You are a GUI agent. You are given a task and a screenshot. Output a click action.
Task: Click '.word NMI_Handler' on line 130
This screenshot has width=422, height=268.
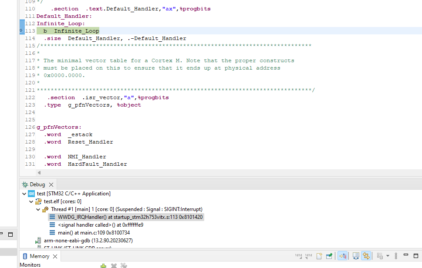pos(75,157)
